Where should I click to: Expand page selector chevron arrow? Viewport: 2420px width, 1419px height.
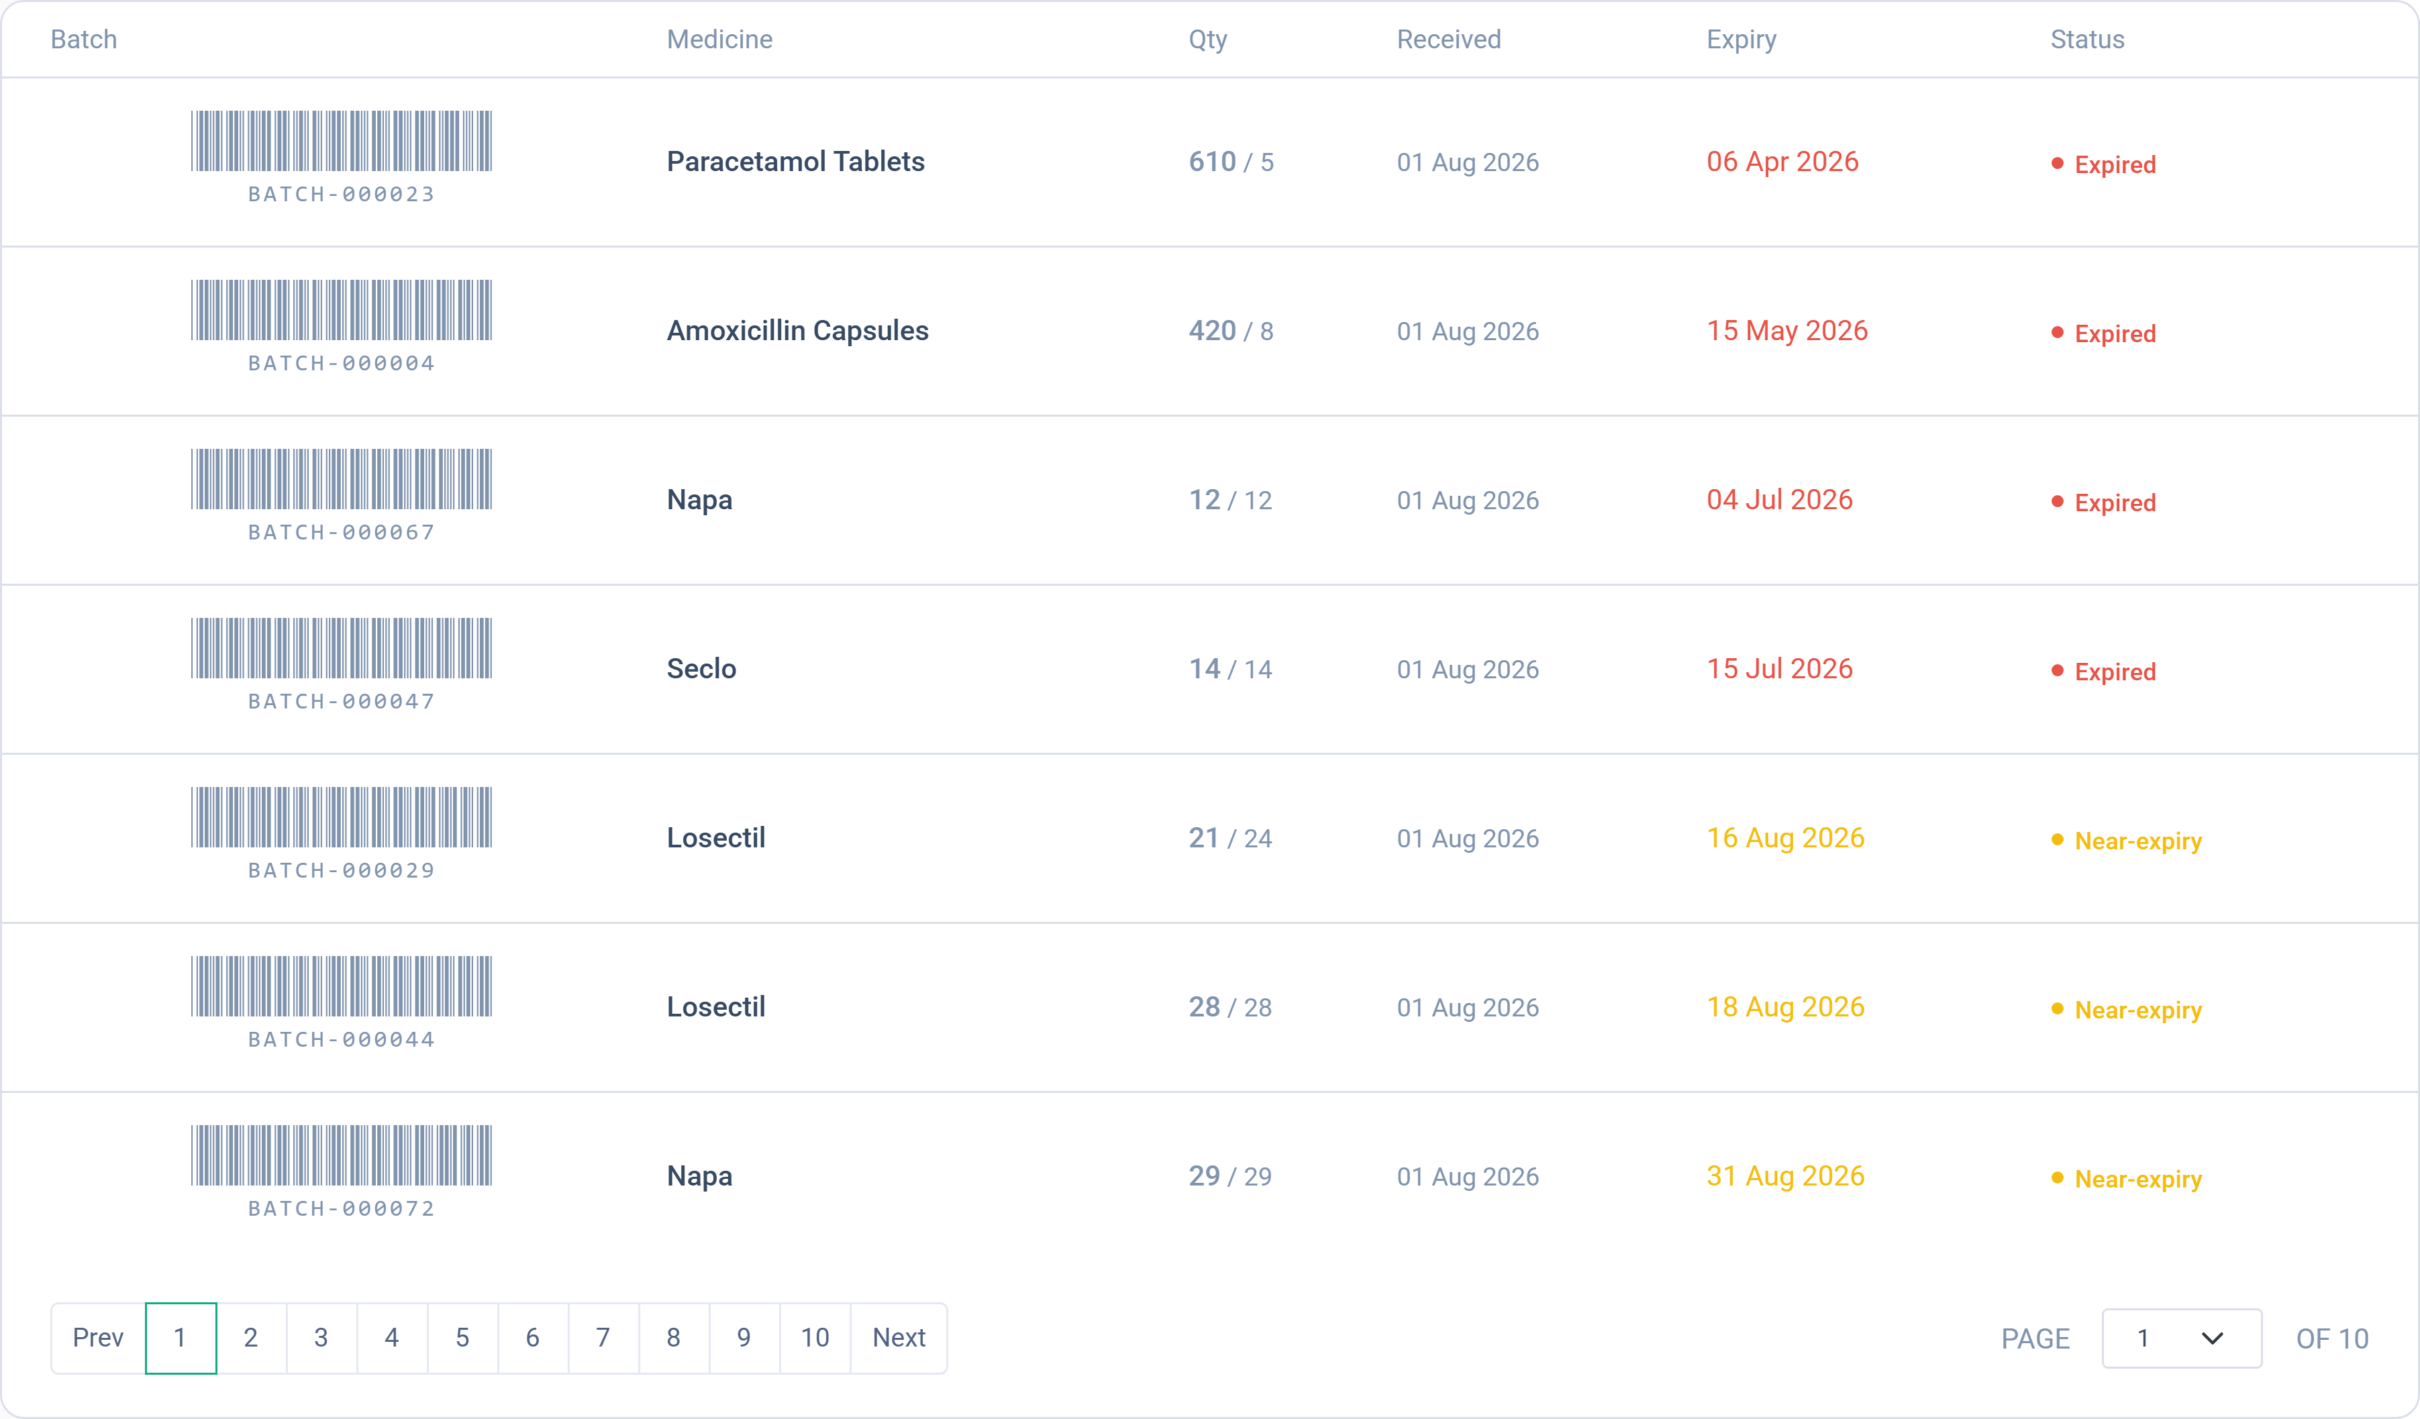pos(2213,1338)
